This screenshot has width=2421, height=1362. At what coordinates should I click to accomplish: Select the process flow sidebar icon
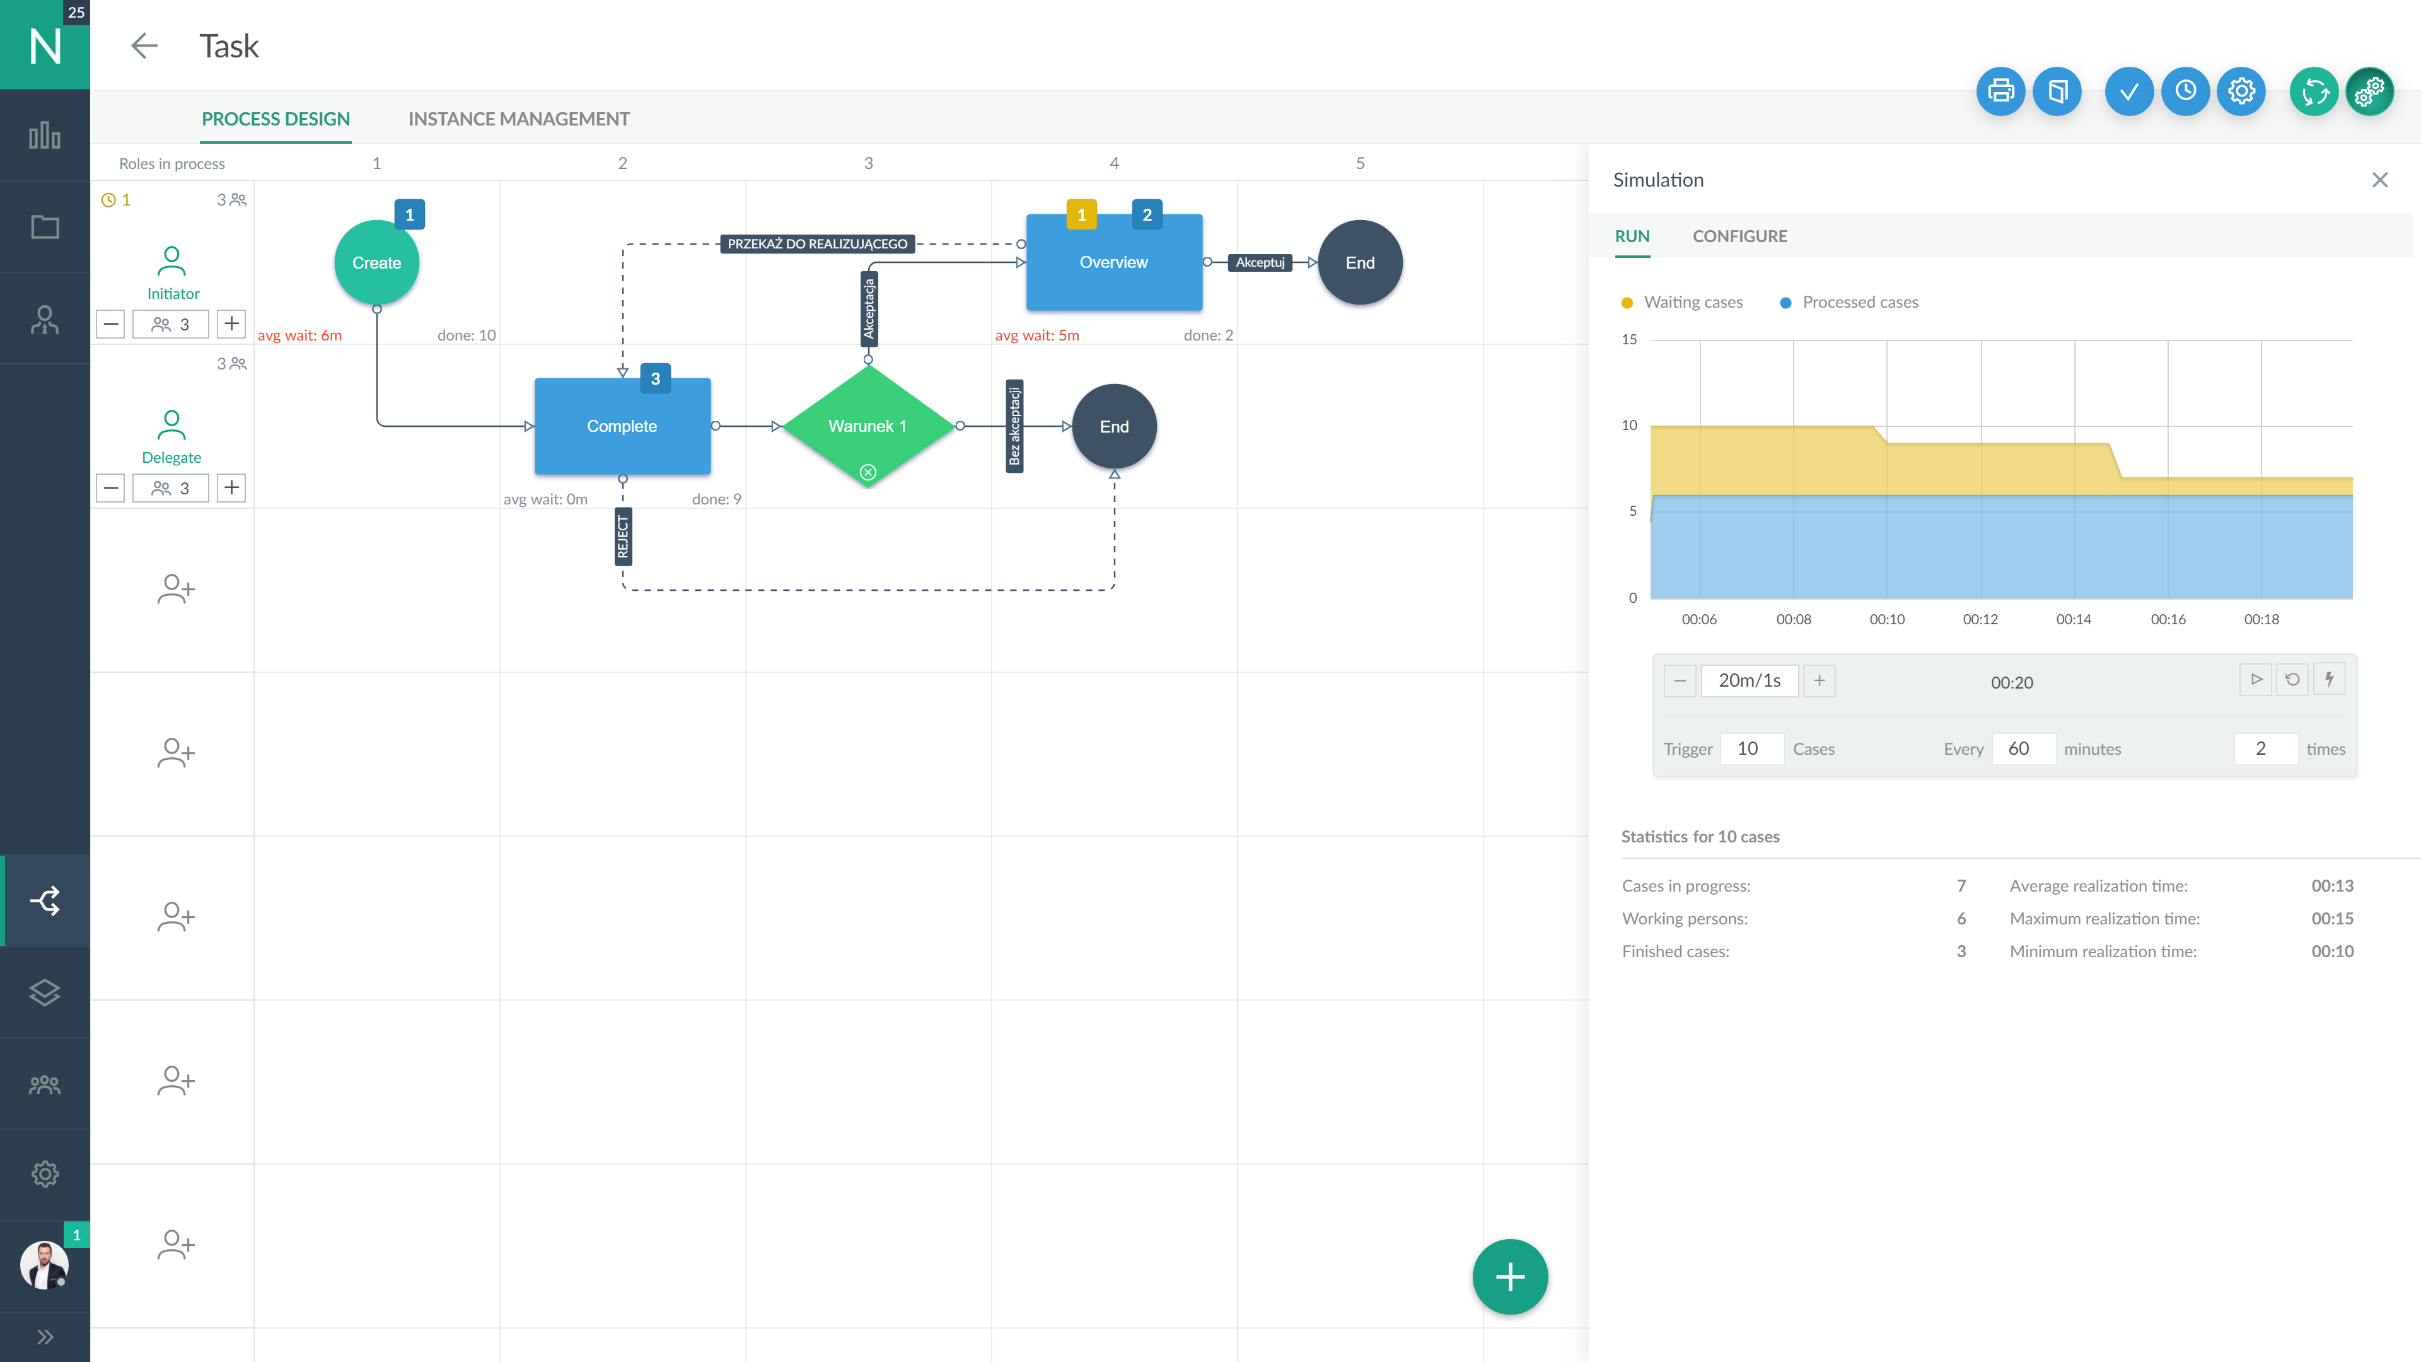44,900
